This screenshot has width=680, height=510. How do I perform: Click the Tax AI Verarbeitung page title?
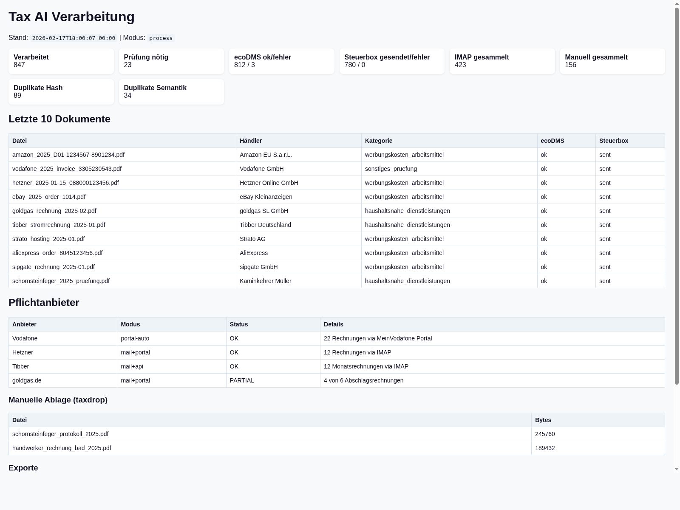click(x=71, y=17)
